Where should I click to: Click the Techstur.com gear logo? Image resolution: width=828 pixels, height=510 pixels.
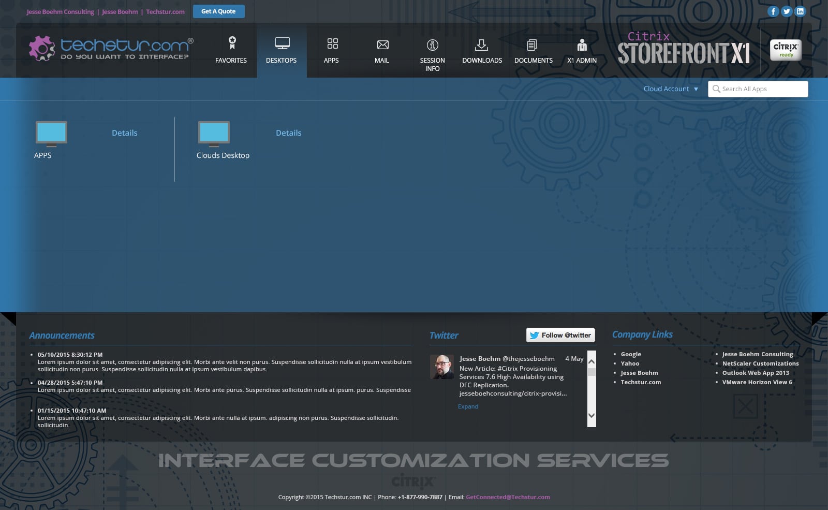41,48
